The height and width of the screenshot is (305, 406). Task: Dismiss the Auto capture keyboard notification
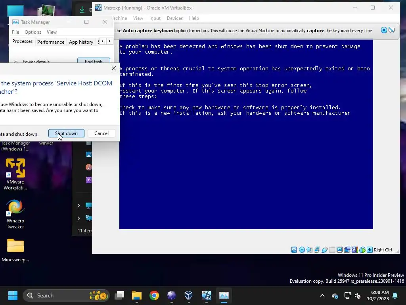click(384, 30)
